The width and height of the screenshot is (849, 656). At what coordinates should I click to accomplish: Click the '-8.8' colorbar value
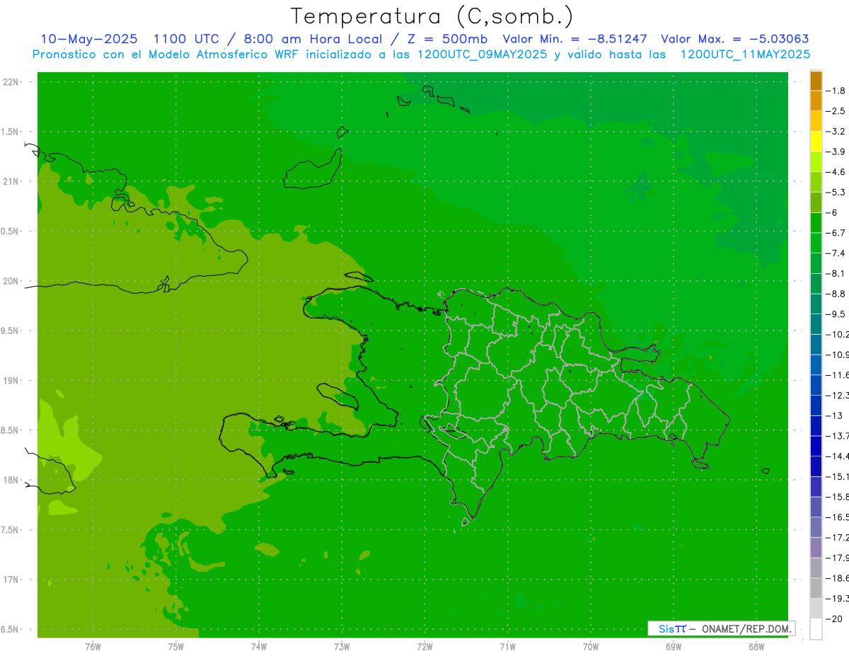[836, 294]
